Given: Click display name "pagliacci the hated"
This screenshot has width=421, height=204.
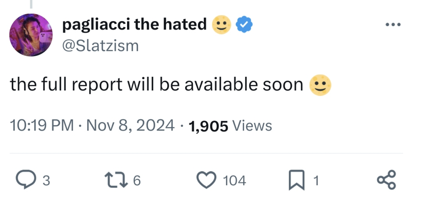Looking at the screenshot, I should [135, 24].
